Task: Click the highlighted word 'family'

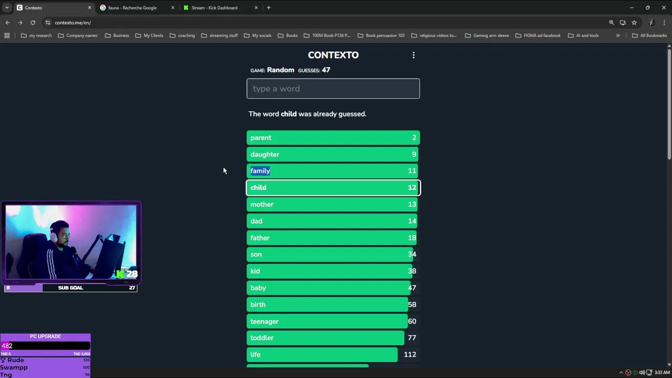Action: (260, 171)
